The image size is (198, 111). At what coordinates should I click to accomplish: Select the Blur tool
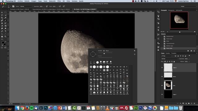[x=2, y=29]
